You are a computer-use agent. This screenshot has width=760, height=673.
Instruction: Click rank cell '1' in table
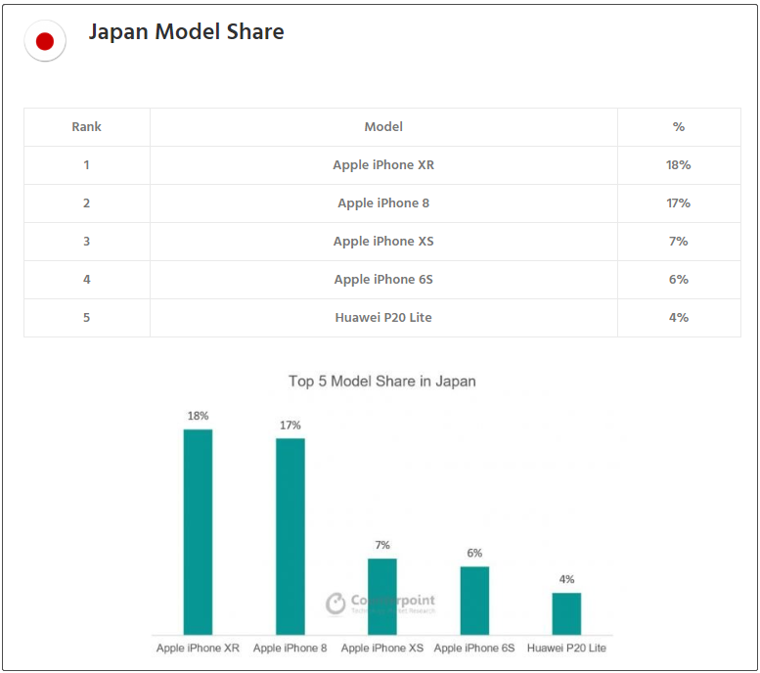87,165
